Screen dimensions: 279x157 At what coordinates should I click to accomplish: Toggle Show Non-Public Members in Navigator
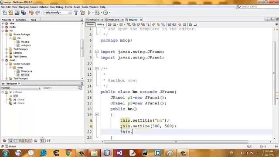[23, 140]
